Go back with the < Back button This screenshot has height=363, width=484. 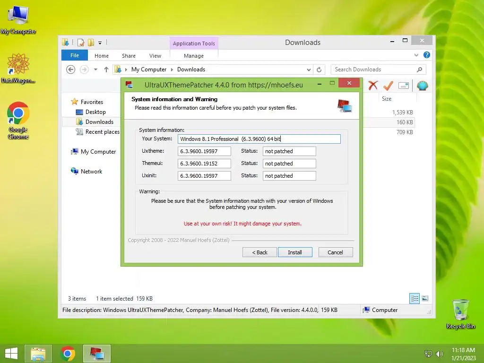(x=259, y=252)
